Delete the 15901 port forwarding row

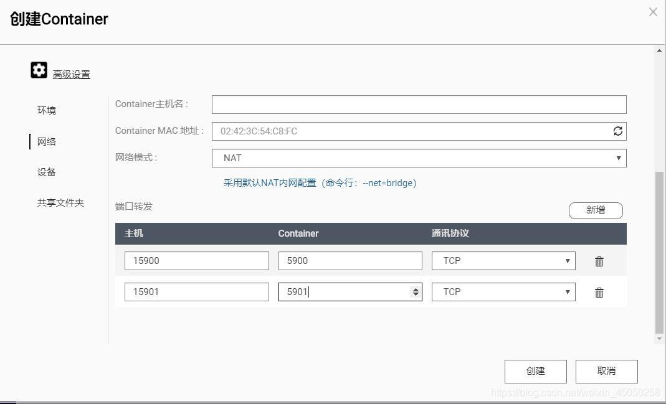pos(599,293)
